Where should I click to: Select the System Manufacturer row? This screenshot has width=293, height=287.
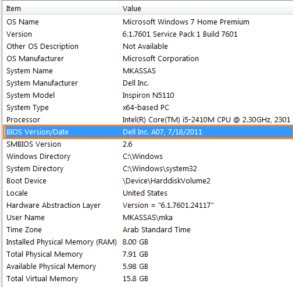148,83
